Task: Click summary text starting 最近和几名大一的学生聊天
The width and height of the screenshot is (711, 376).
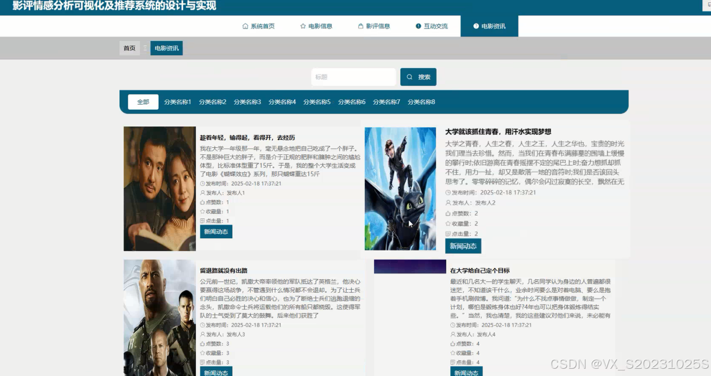Action: pos(530,299)
